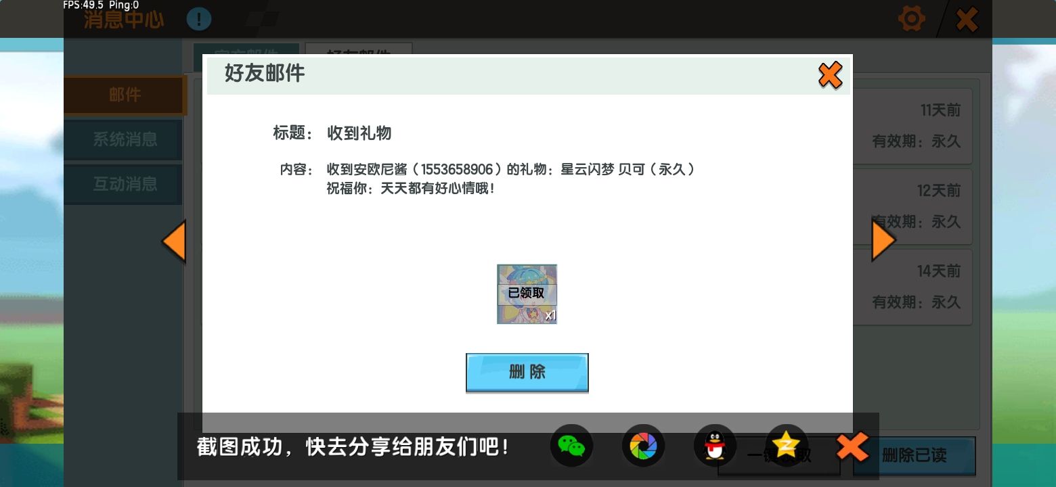
Task: Go to previous mail with left arrow
Action: [x=174, y=241]
